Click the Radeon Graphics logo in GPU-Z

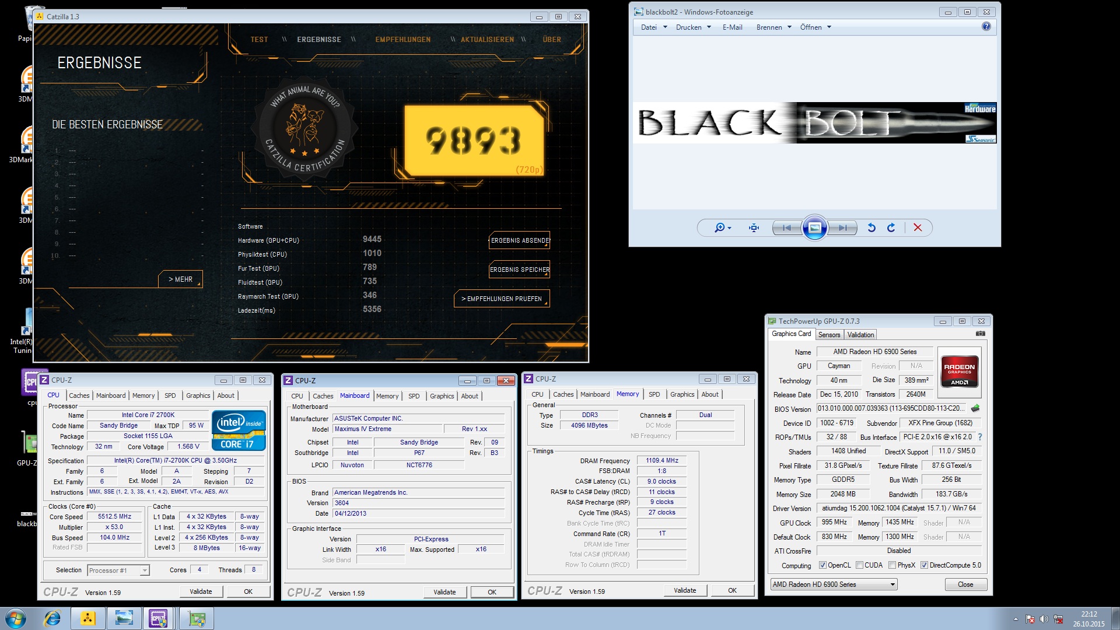[x=960, y=373]
